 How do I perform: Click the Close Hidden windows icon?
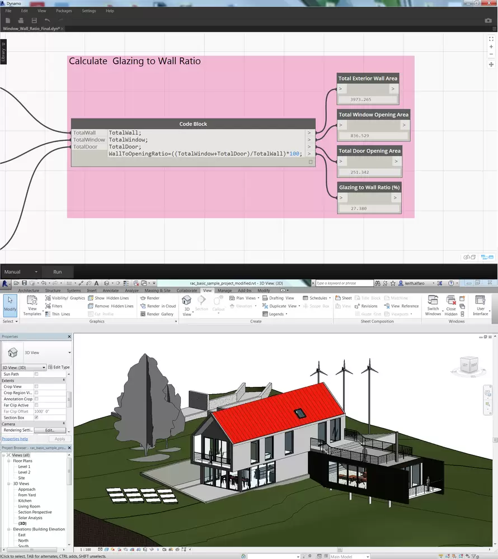point(451,302)
